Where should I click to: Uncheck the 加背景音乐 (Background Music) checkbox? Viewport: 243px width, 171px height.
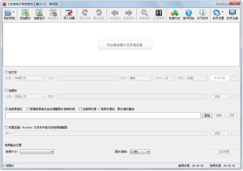pyautogui.click(x=7, y=109)
